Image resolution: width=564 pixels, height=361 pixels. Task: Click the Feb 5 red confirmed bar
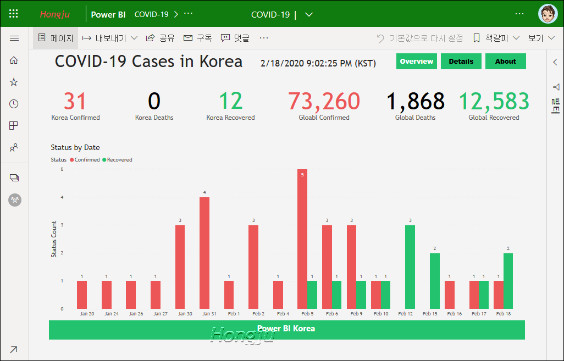302,239
